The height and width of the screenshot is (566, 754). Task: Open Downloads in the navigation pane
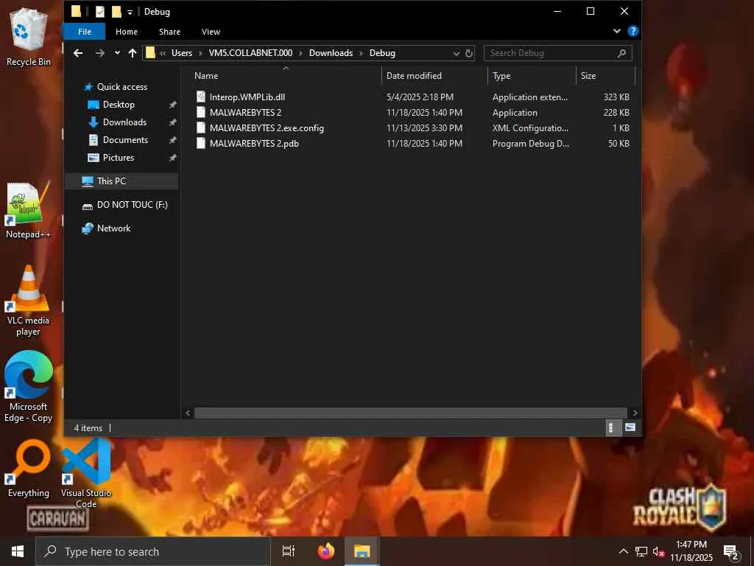click(124, 122)
